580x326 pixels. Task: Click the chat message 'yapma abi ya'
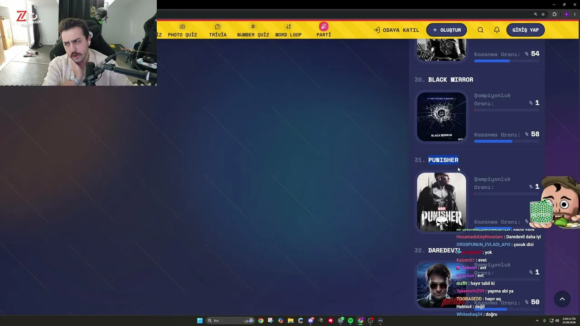pos(500,291)
